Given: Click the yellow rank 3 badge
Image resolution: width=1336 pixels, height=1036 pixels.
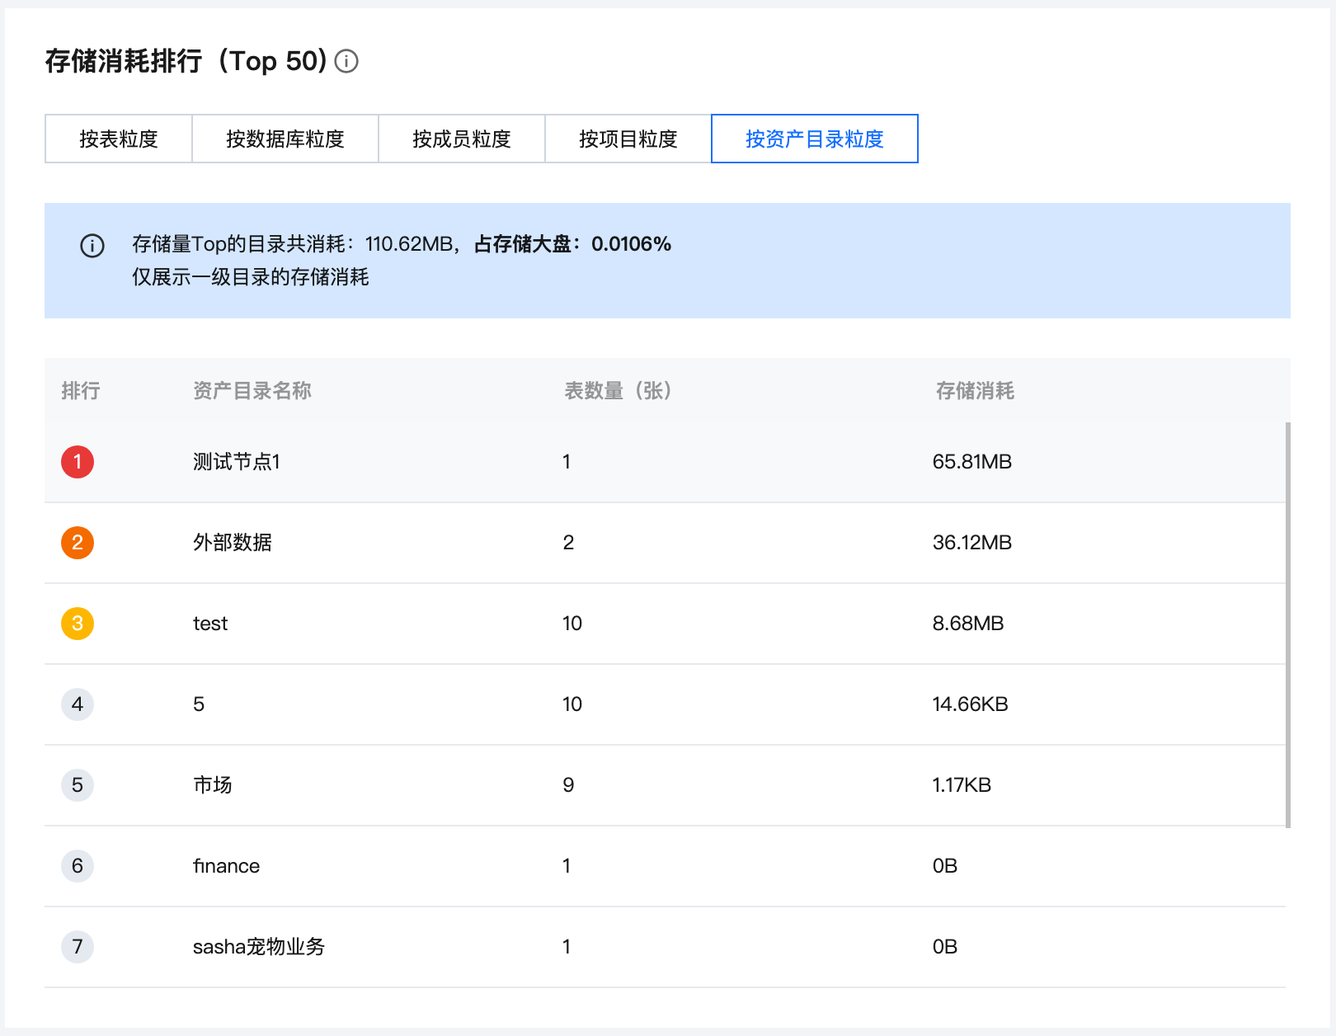Looking at the screenshot, I should (78, 624).
